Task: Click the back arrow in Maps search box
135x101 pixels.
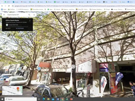Action: [4, 15]
